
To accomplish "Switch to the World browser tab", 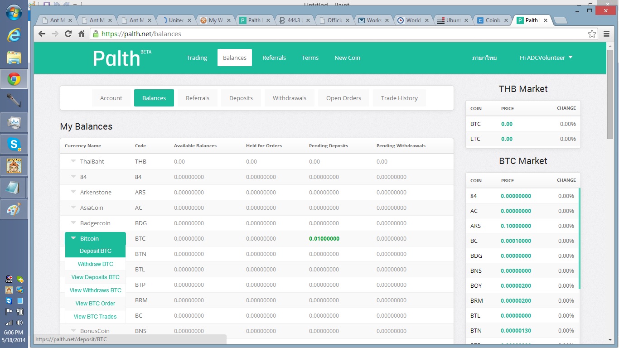I will [413, 20].
